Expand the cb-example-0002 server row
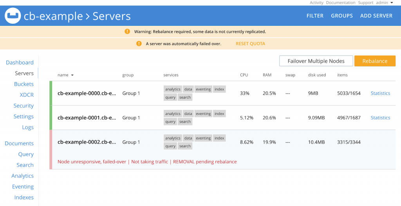The image size is (401, 206). pos(87,142)
